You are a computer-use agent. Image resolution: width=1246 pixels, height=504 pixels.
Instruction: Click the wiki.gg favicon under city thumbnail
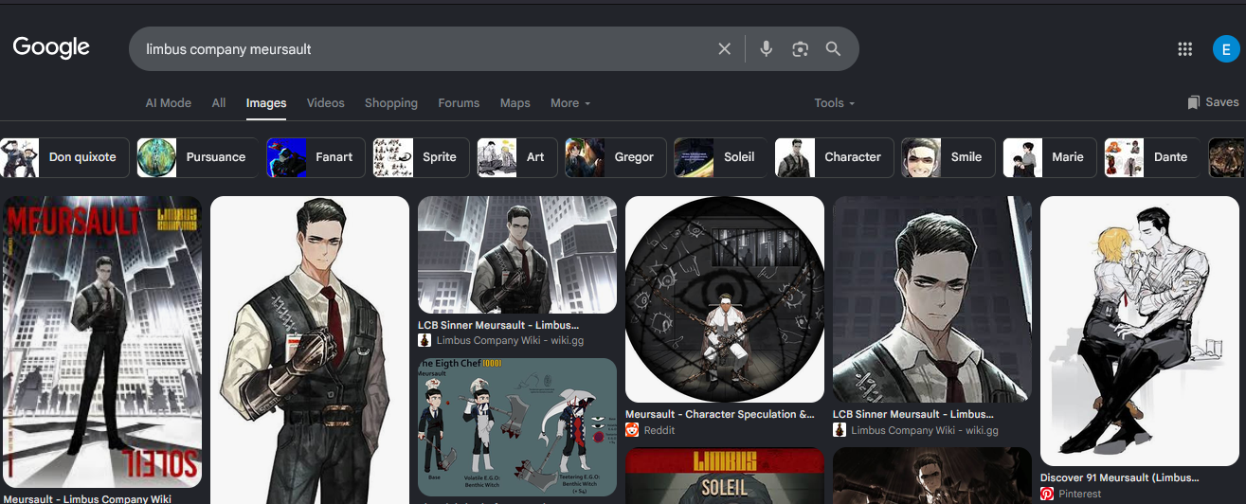tap(424, 341)
